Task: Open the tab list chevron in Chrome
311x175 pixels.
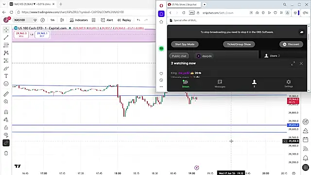Action: pos(4,4)
